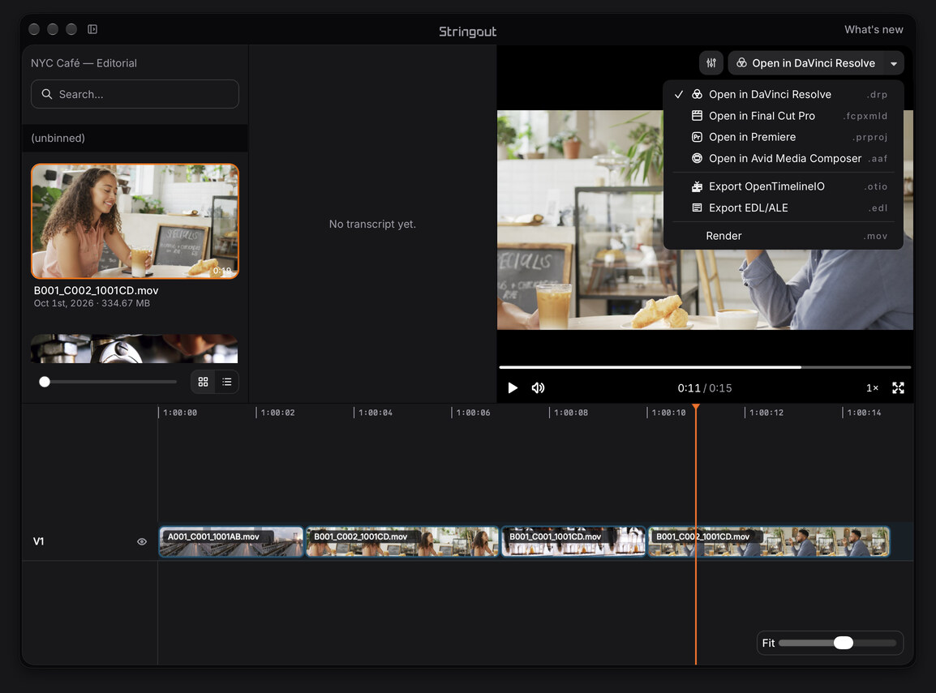This screenshot has height=693, width=936.
Task: Play the preview video
Action: click(512, 387)
